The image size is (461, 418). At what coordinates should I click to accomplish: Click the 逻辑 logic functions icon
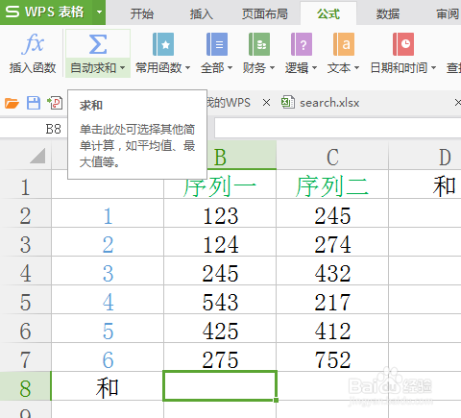[x=302, y=44]
